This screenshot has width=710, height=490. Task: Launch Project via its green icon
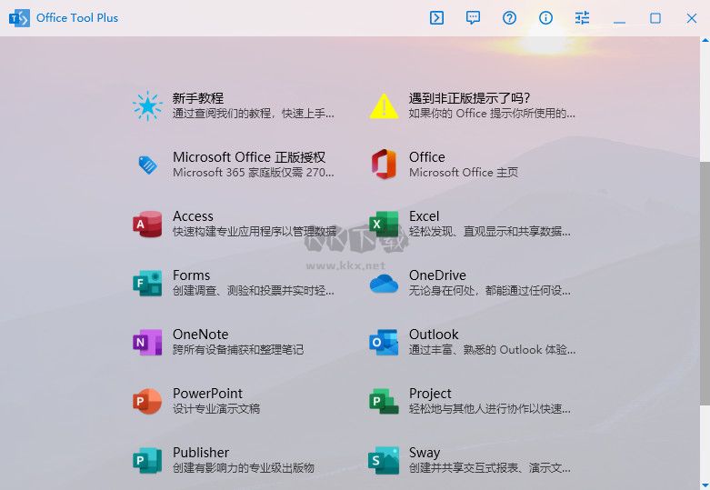pyautogui.click(x=384, y=401)
